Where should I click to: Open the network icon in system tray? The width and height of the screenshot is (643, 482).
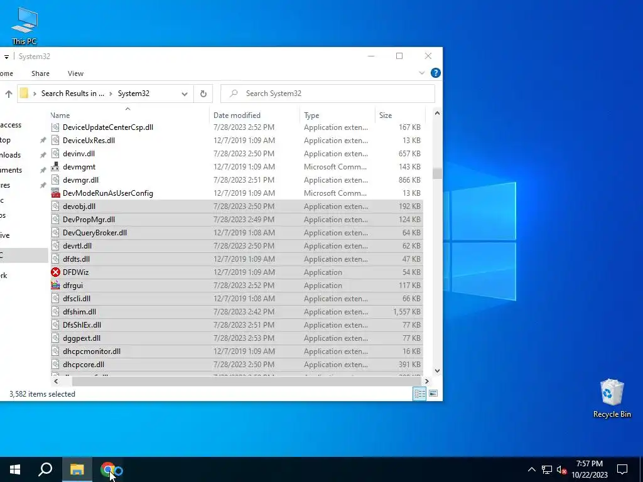[547, 469]
